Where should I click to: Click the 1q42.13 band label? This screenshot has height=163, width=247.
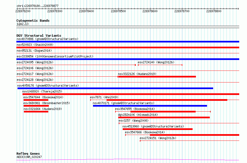(22, 24)
